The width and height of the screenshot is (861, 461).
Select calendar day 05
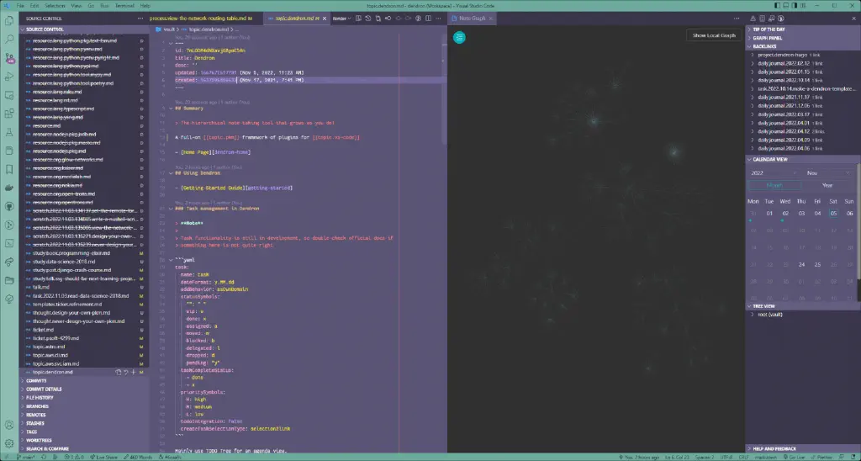833,213
